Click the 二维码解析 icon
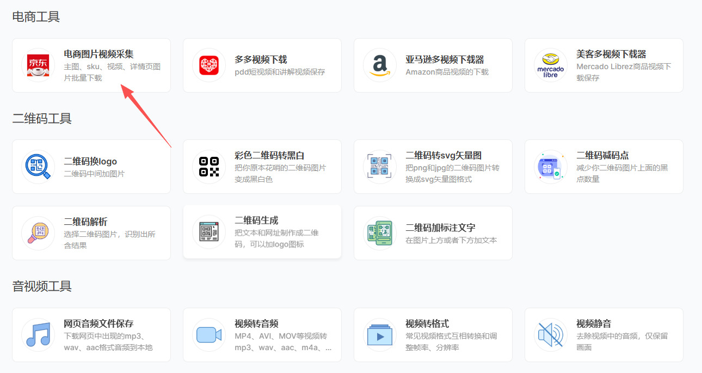Viewport: 702px width, 373px height. [38, 233]
